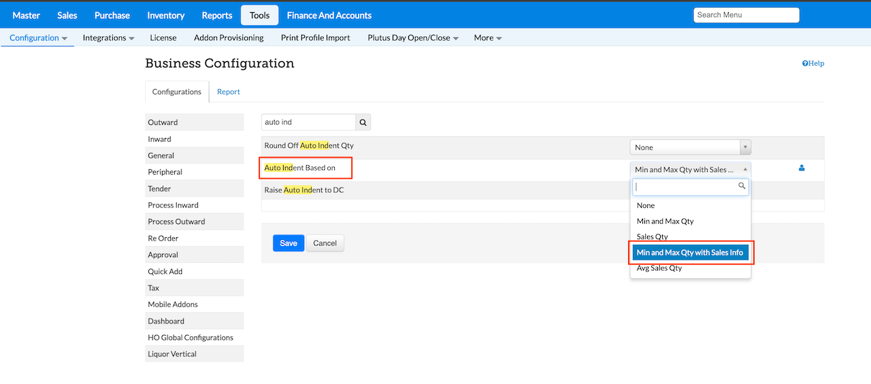Image resolution: width=871 pixels, height=384 pixels.
Task: Open the Inventory menu
Action: click(x=165, y=15)
